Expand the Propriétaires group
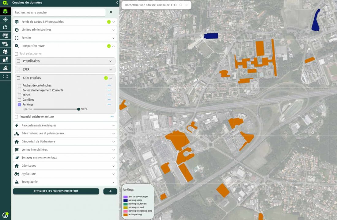337x220 pixels. point(111,61)
